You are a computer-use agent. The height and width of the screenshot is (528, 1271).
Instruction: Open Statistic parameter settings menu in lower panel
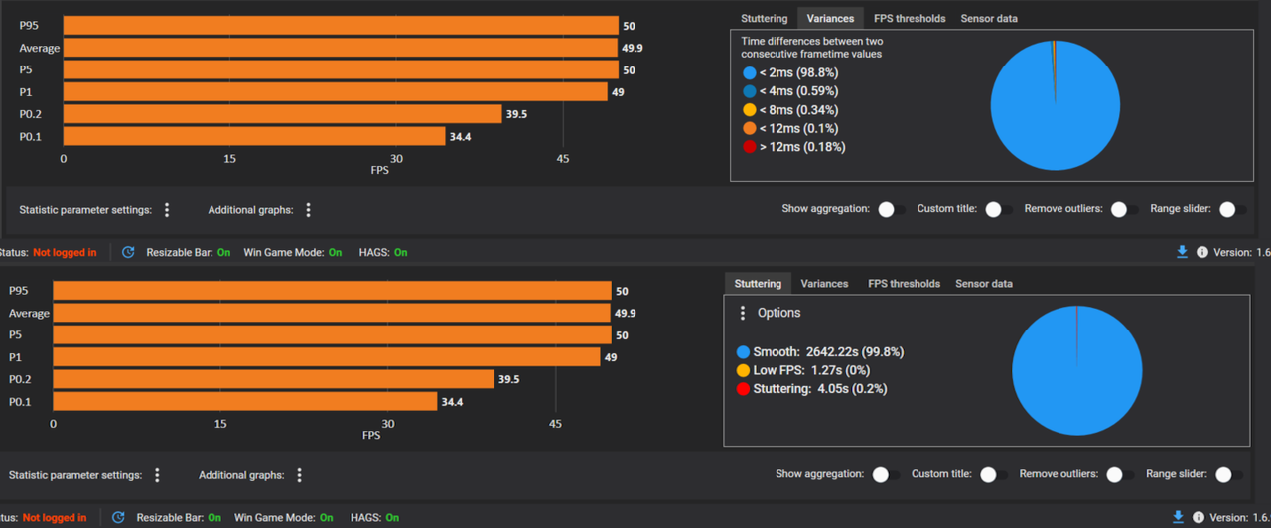click(x=157, y=475)
